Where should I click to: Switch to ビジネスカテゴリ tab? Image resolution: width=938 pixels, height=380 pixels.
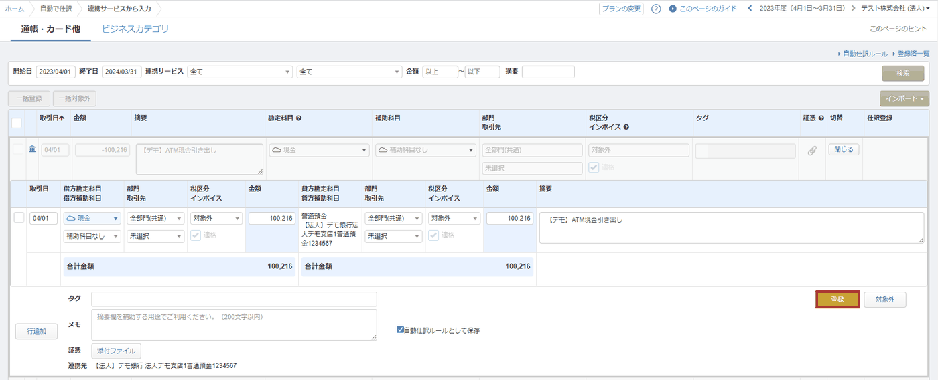coord(135,29)
